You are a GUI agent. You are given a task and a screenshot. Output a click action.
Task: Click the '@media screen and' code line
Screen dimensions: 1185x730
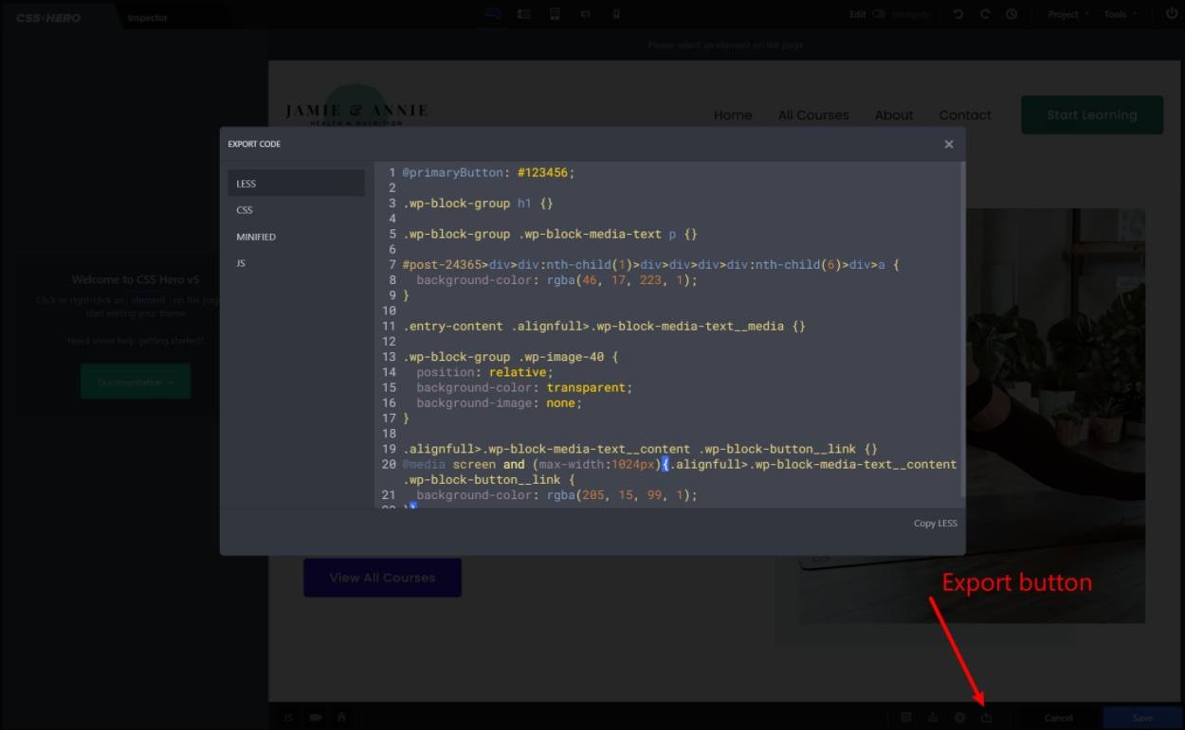click(x=679, y=464)
